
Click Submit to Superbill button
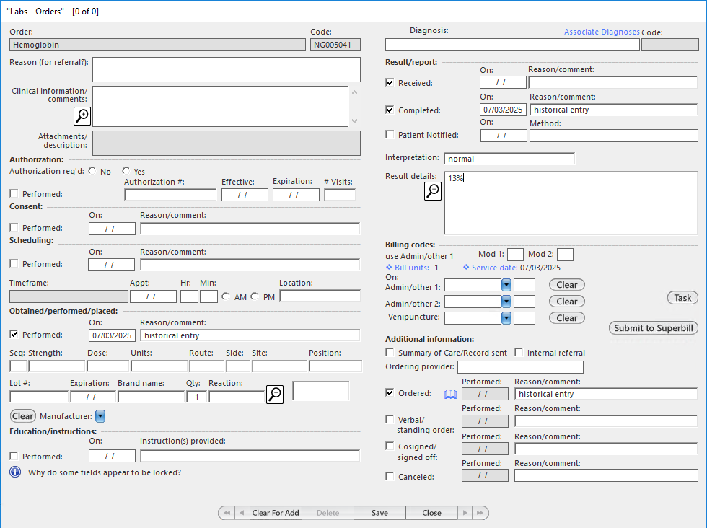(x=654, y=328)
